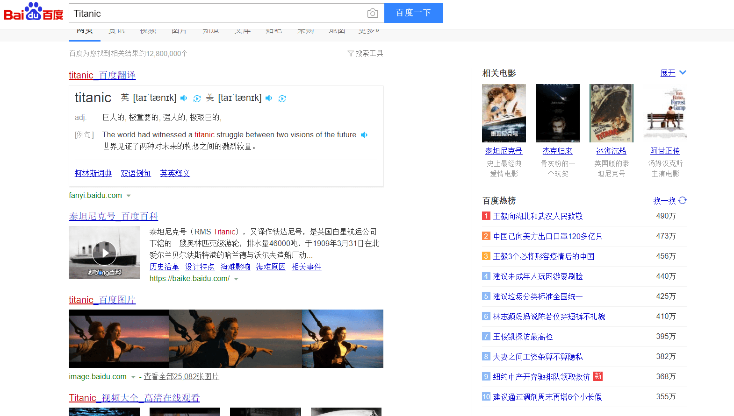734x416 pixels.
Task: Open middle Titanic close-up image
Action: point(235,338)
